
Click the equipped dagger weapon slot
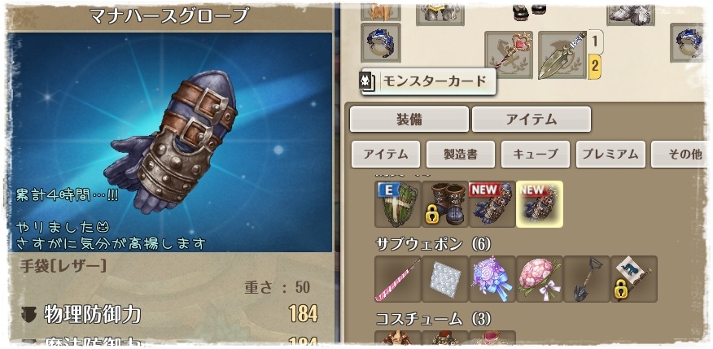563,55
